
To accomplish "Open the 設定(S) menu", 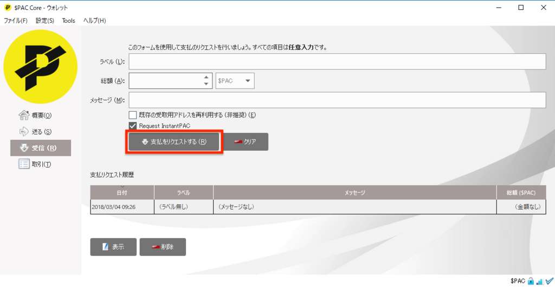I will [45, 21].
